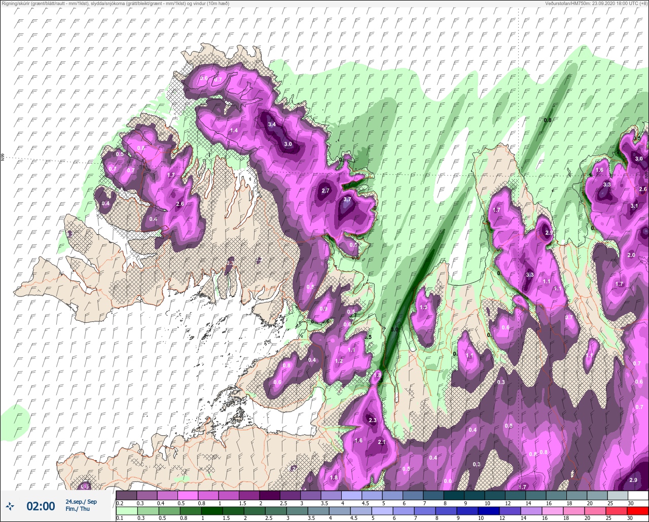Select the '24.sep./ Sep' date label
Viewport: 649px width, 522px height.
click(x=81, y=502)
